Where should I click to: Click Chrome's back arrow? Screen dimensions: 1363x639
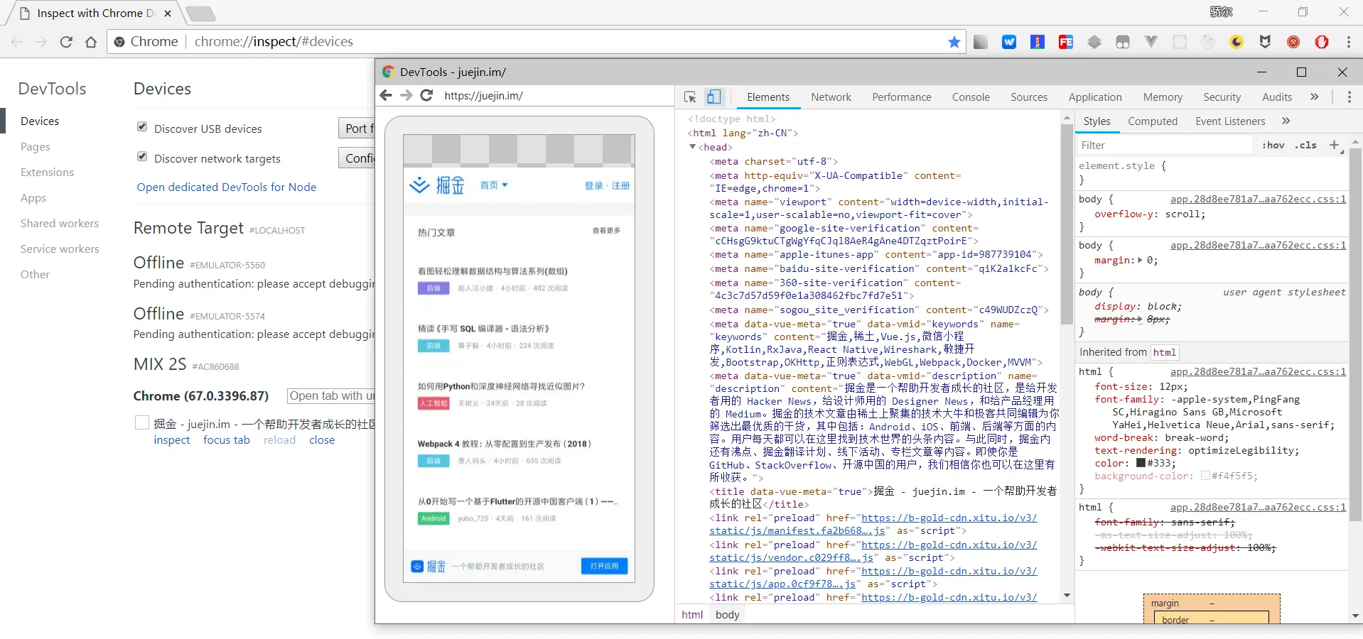(17, 42)
